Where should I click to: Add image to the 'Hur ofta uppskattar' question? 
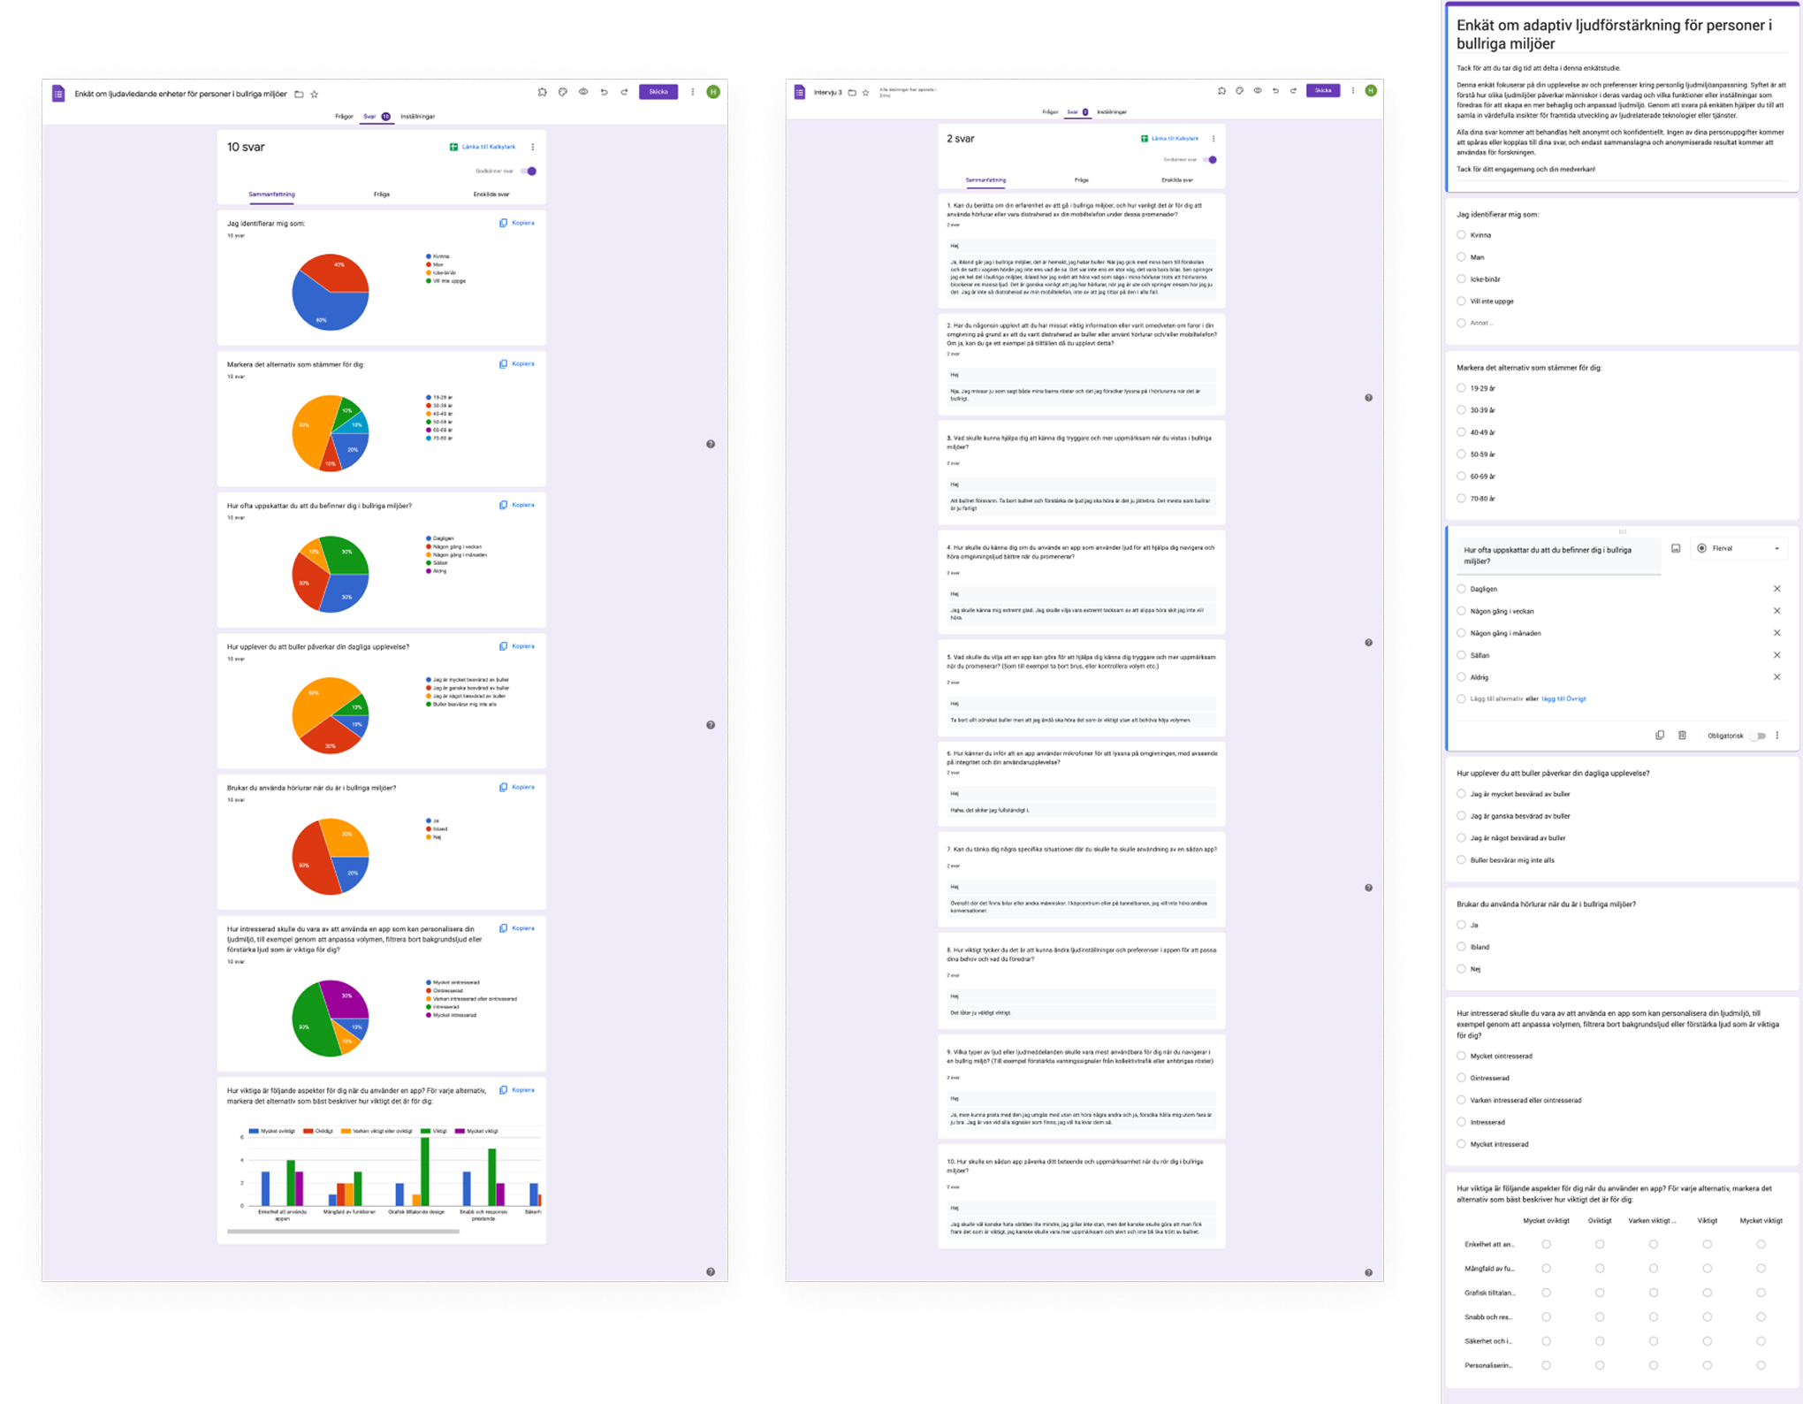pyautogui.click(x=1676, y=549)
